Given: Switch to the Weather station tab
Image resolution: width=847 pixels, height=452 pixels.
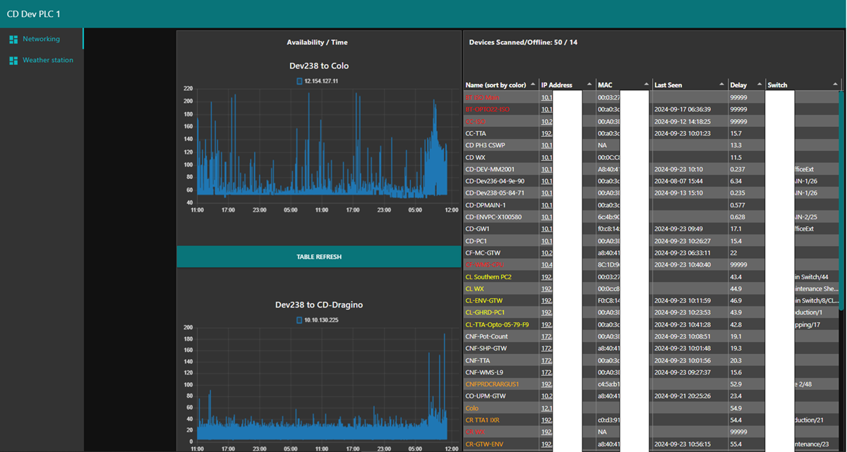Looking at the screenshot, I should [42, 60].
